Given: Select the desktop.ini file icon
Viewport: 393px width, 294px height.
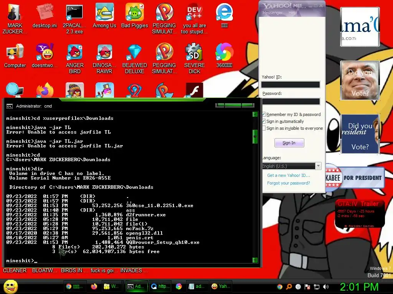Looking at the screenshot, I should point(45,15).
